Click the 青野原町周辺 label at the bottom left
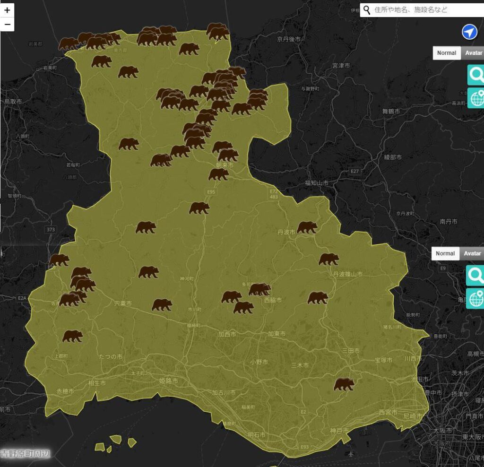The height and width of the screenshot is (467, 484). 25,454
